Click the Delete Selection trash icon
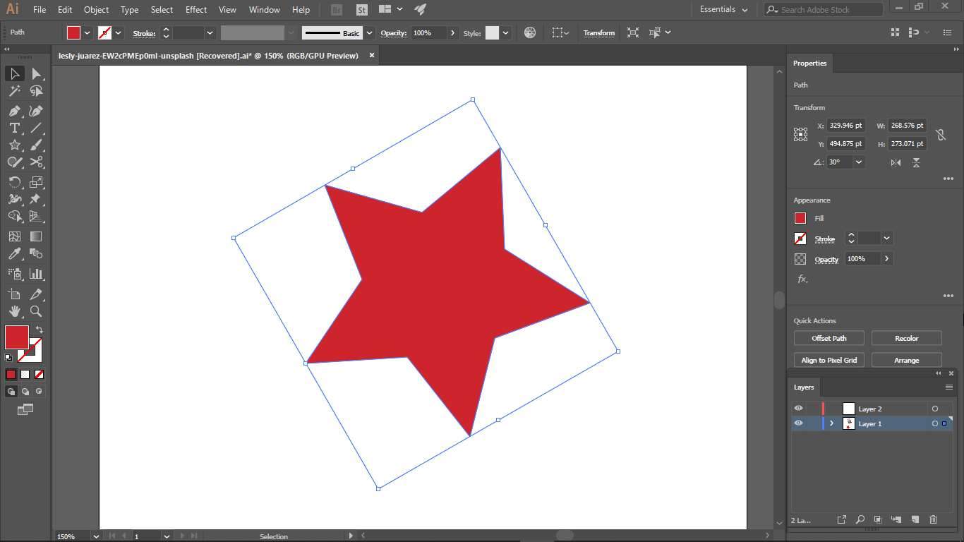The image size is (964, 542). coord(933,519)
